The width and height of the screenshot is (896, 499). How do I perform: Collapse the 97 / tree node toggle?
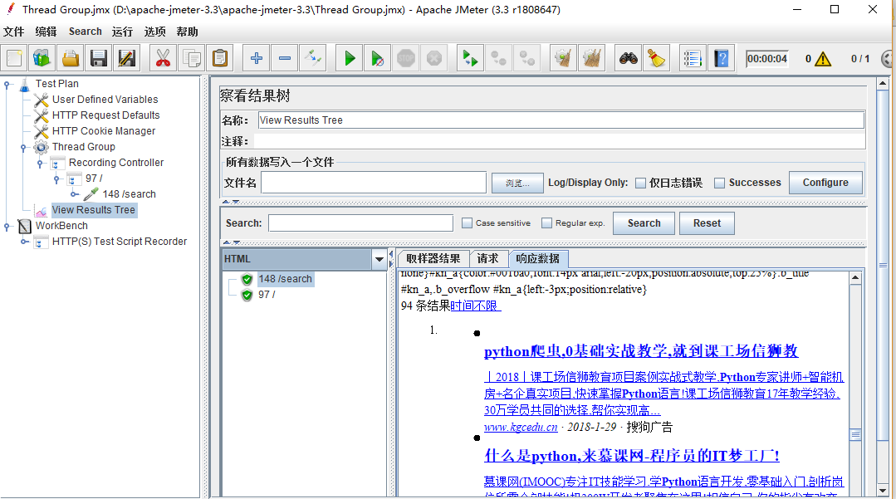[56, 179]
